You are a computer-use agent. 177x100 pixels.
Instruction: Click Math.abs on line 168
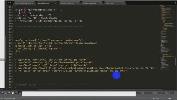click(x=25, y=21)
